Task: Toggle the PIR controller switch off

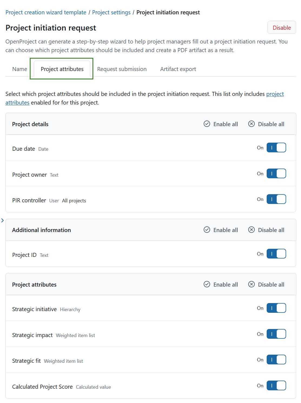Action: 276,199
